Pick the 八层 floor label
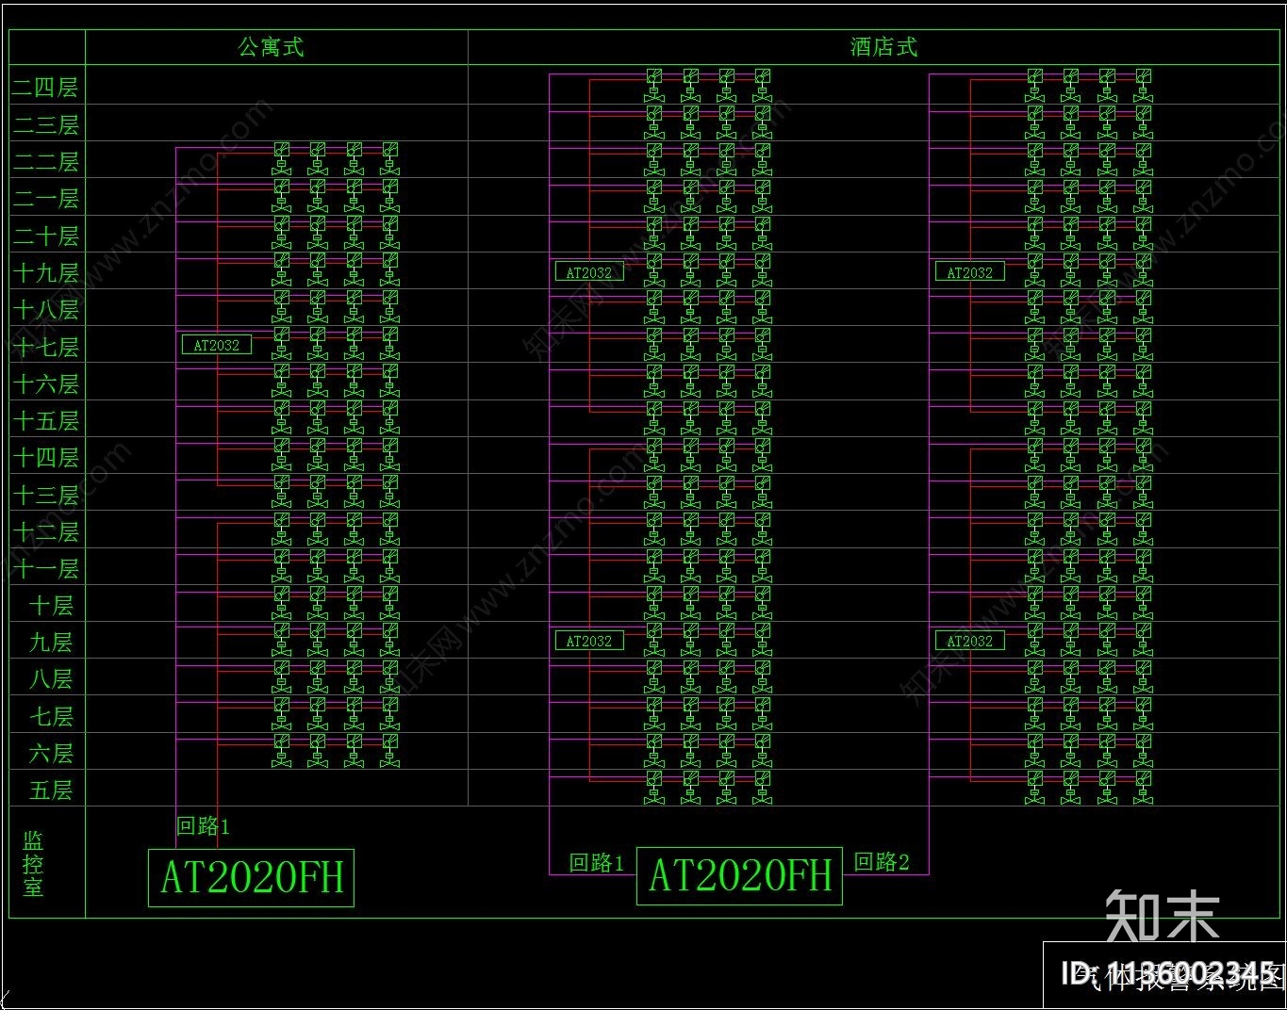The height and width of the screenshot is (1010, 1287). (51, 679)
